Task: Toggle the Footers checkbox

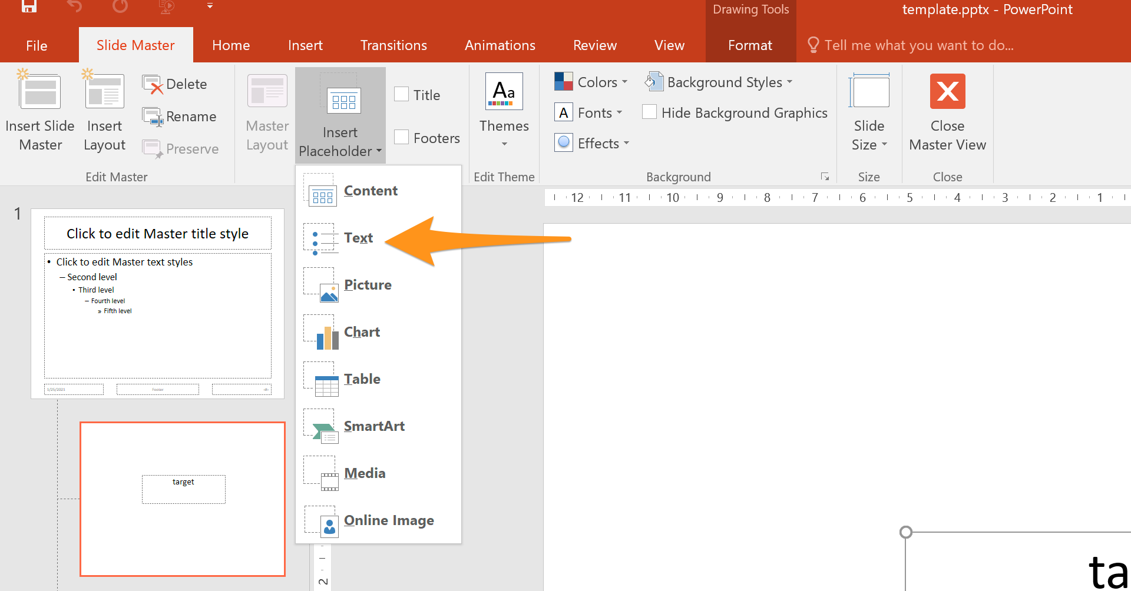Action: point(402,138)
